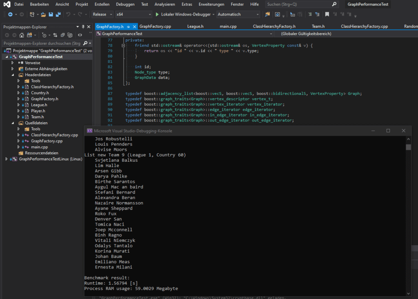Open code view with the <> icon
418x299 pixels.
point(80,35)
